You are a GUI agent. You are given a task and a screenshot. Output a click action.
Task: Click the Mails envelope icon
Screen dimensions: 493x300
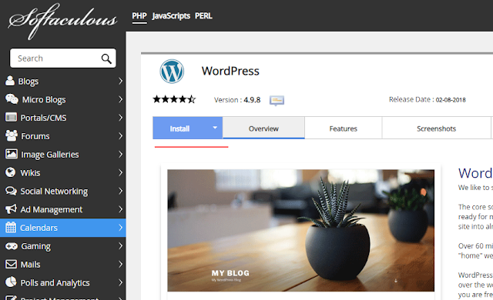tap(11, 264)
